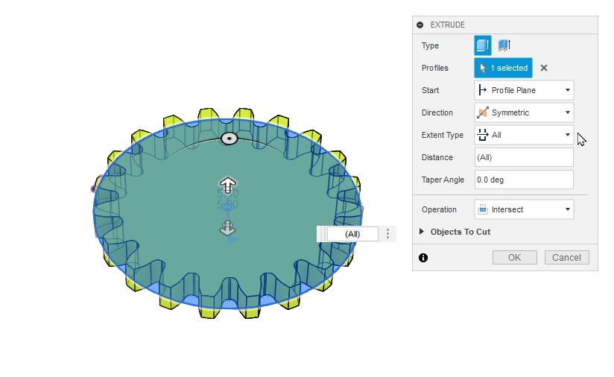The height and width of the screenshot is (377, 614).
Task: Select the solid Extrude type icon
Action: point(482,45)
